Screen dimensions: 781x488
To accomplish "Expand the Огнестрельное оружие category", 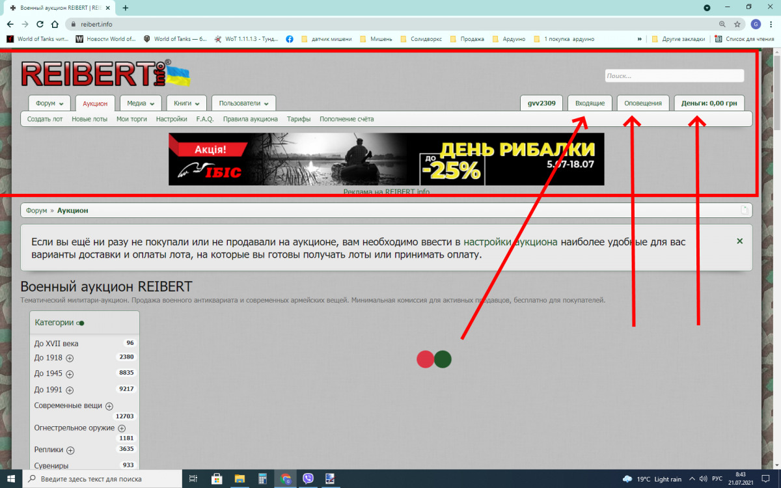I will (x=121, y=428).
